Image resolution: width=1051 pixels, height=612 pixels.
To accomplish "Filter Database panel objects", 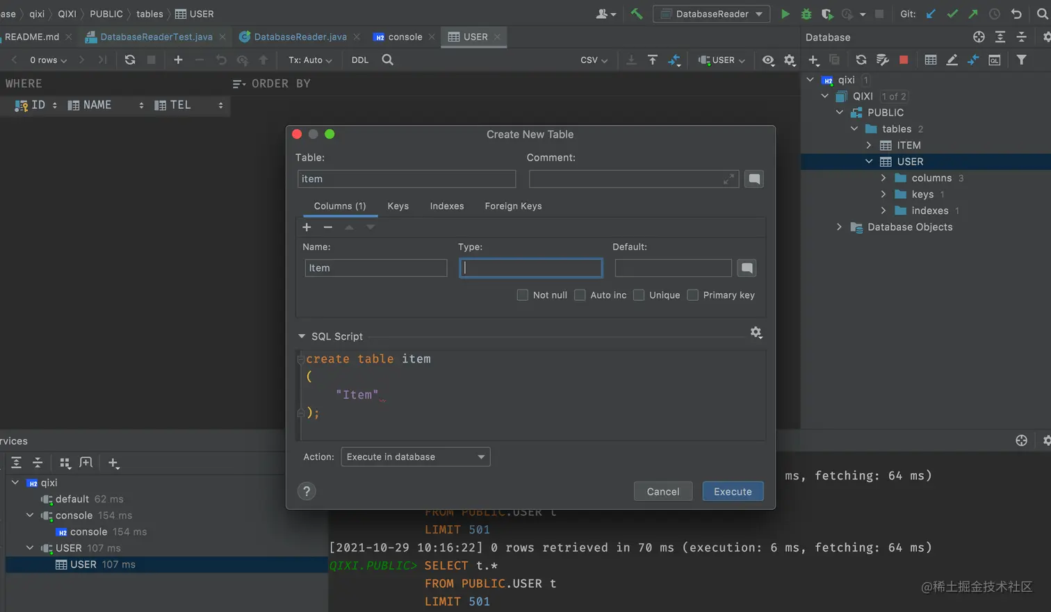I will click(1021, 60).
